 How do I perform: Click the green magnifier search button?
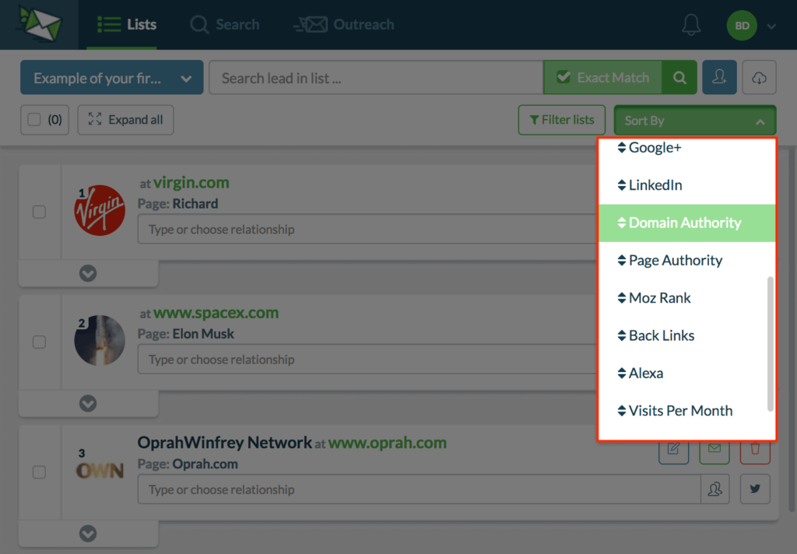pyautogui.click(x=679, y=78)
